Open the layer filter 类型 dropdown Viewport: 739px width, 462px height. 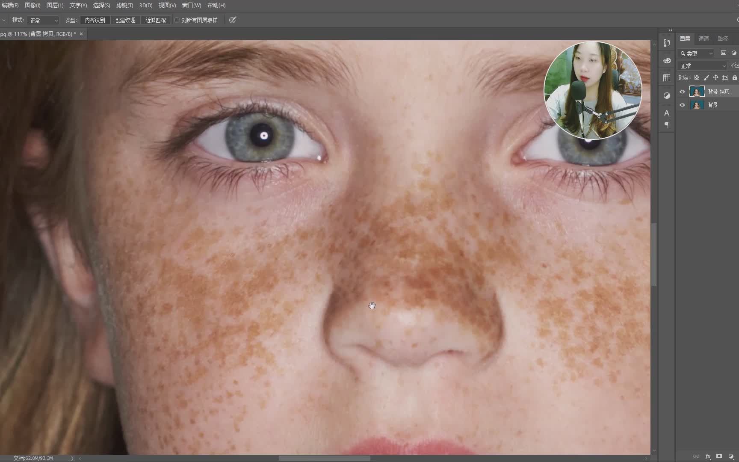coord(696,53)
